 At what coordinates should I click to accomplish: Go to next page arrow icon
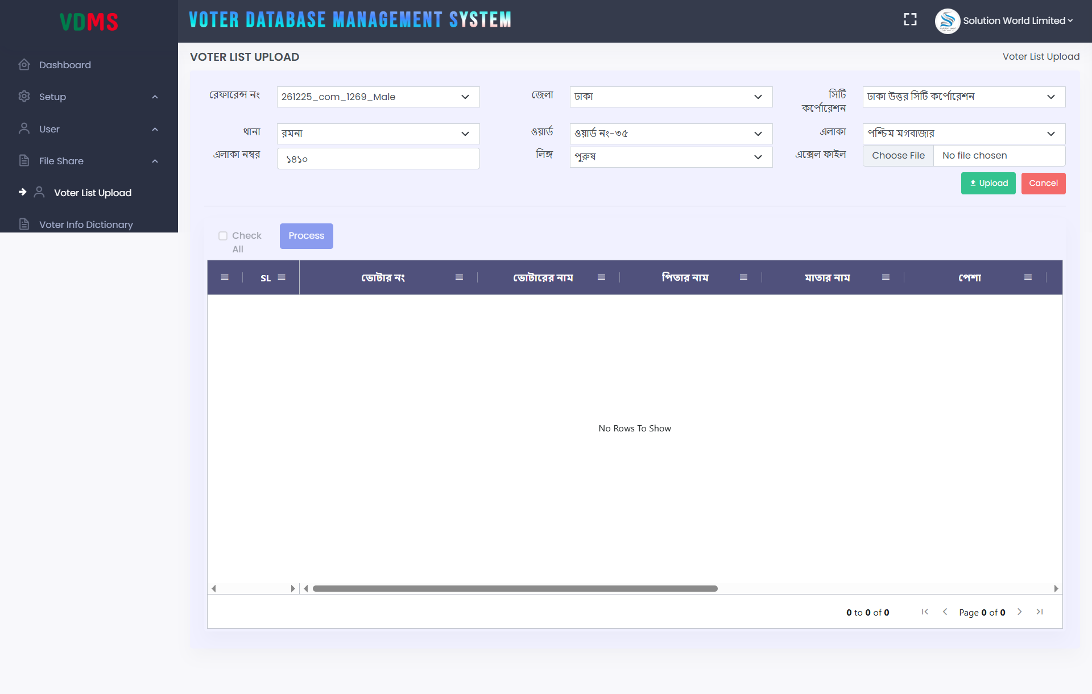point(1020,612)
